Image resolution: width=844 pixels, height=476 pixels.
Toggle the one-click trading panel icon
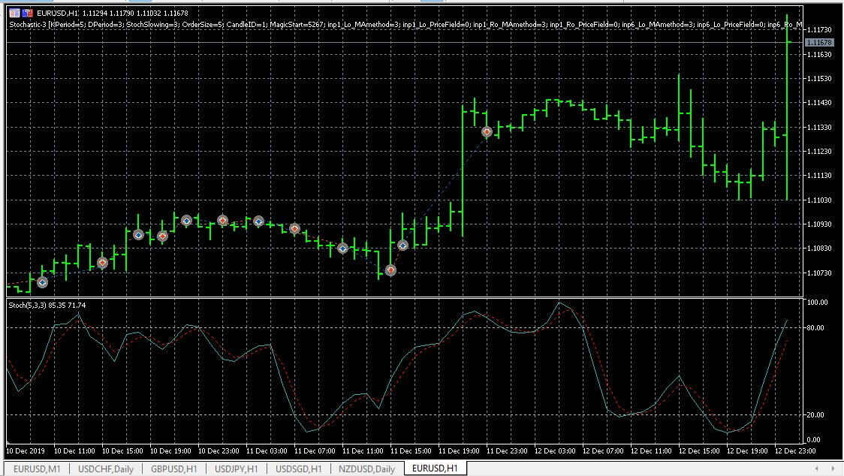pyautogui.click(x=27, y=13)
